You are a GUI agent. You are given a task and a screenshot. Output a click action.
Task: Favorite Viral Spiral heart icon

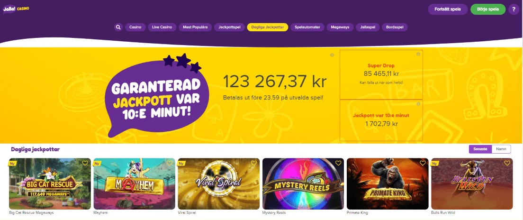tap(254, 163)
